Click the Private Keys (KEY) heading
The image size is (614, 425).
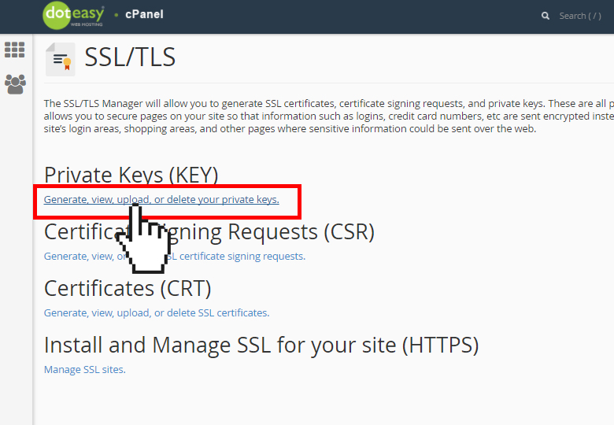pos(131,175)
